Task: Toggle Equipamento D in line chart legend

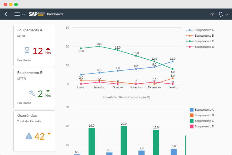Action: coord(200,47)
